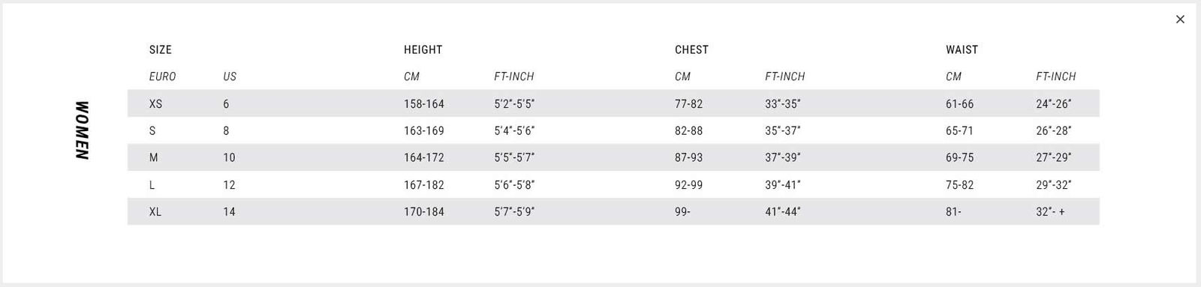Image resolution: width=1201 pixels, height=287 pixels.
Task: Click the 32"- + waist value
Action: click(1050, 211)
